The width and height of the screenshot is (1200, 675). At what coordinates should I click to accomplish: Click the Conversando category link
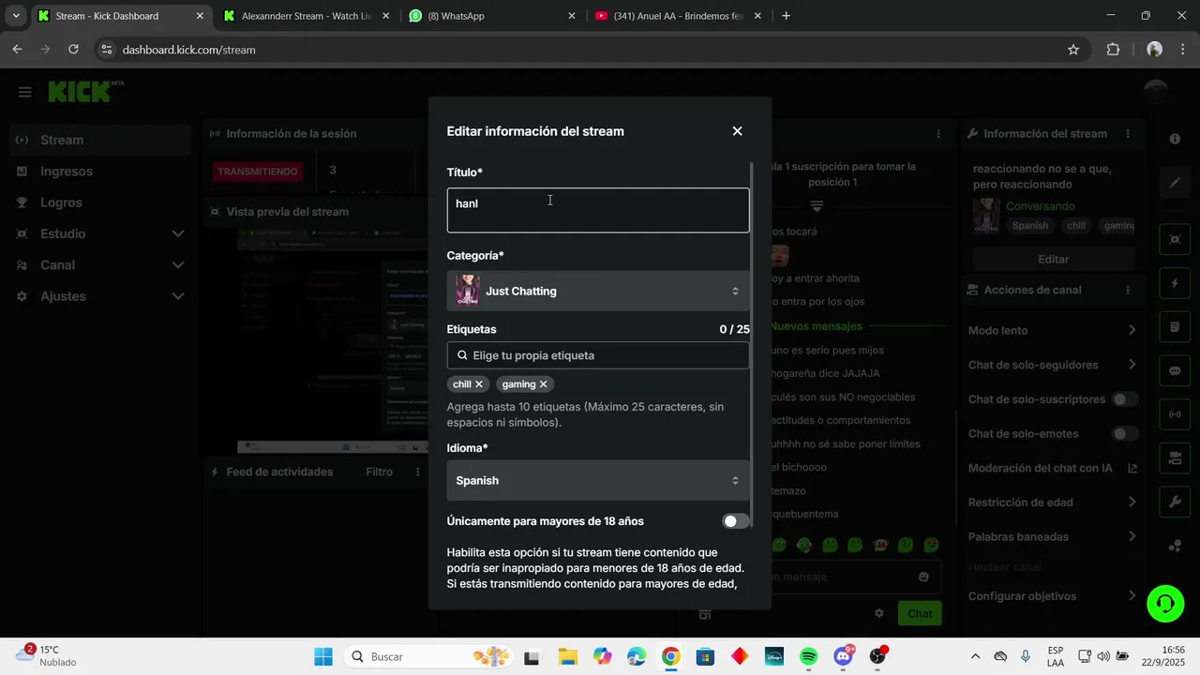pos(1041,206)
